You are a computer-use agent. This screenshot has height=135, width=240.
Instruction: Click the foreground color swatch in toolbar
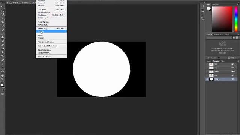click(2, 85)
